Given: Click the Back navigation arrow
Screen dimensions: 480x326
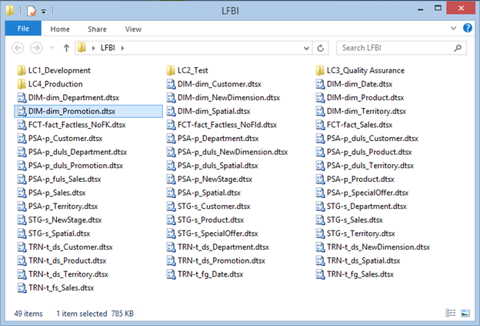Looking at the screenshot, I should tap(18, 48).
